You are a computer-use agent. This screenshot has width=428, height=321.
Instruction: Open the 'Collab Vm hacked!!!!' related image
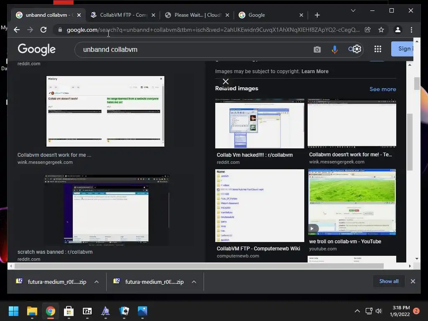pos(260,123)
